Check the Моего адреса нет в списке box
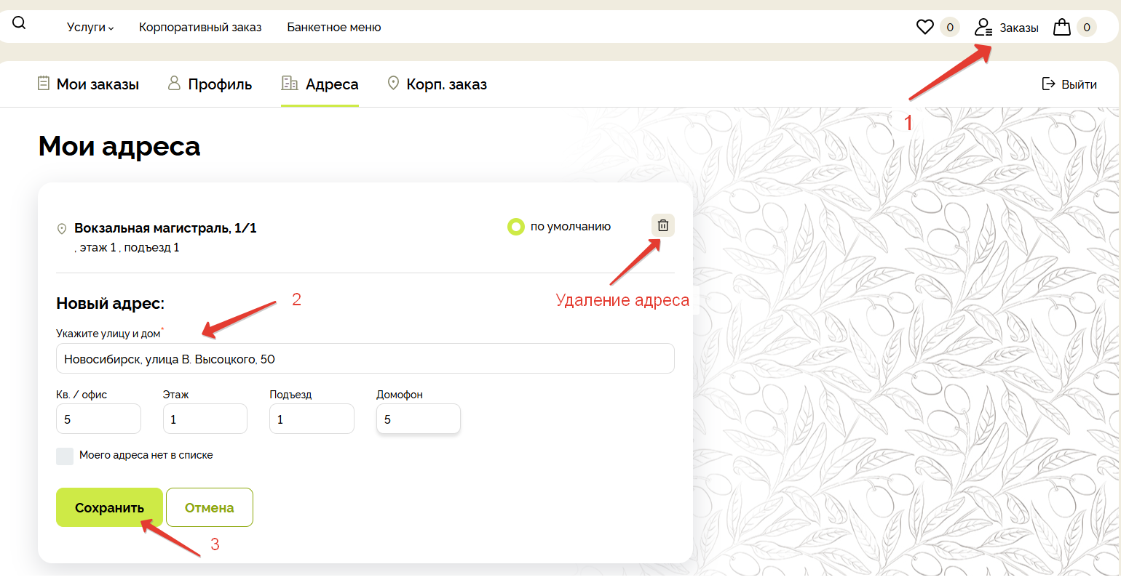The image size is (1121, 580). point(65,456)
